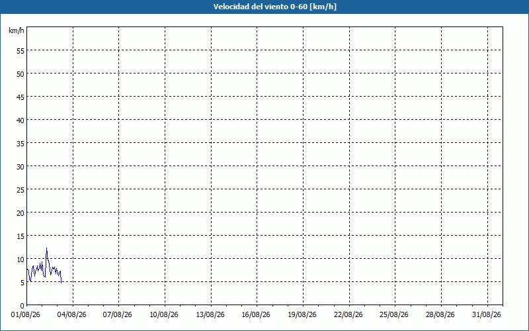Click the y-axis value '25'
529x331 pixels.
20,190
